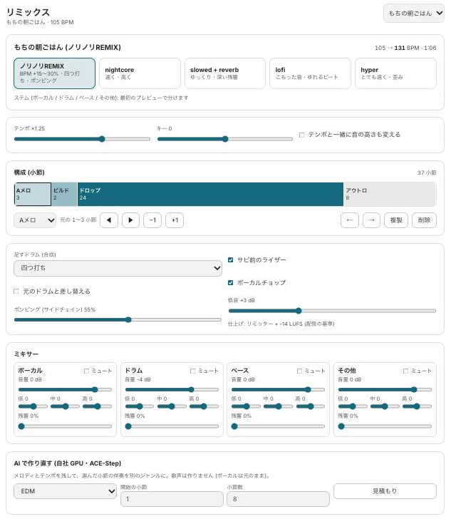Select the ドロップ section block
This screenshot has width=451, height=519.
(210, 195)
